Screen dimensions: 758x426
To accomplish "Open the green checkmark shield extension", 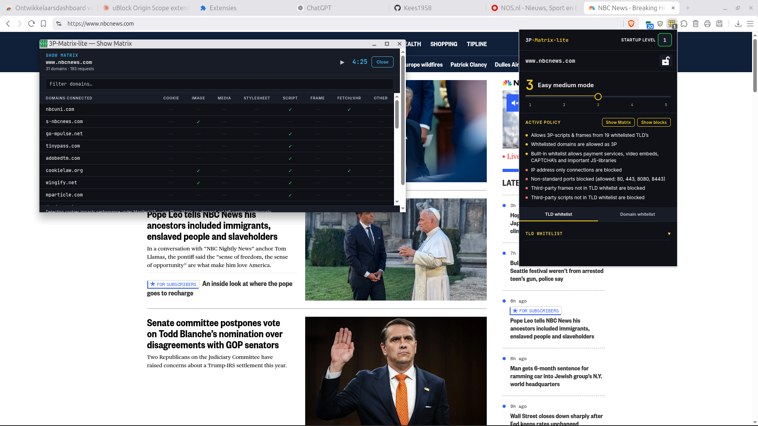I will tap(660, 24).
